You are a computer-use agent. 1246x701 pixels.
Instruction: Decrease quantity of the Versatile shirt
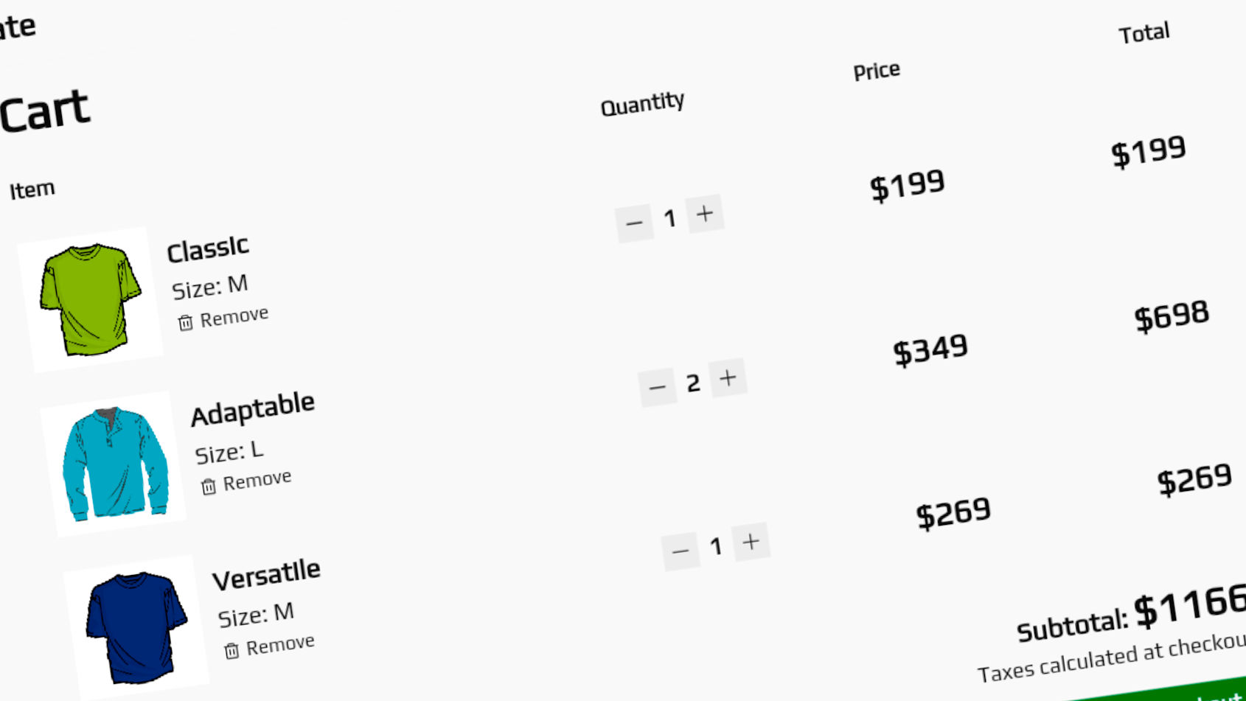[x=681, y=551]
